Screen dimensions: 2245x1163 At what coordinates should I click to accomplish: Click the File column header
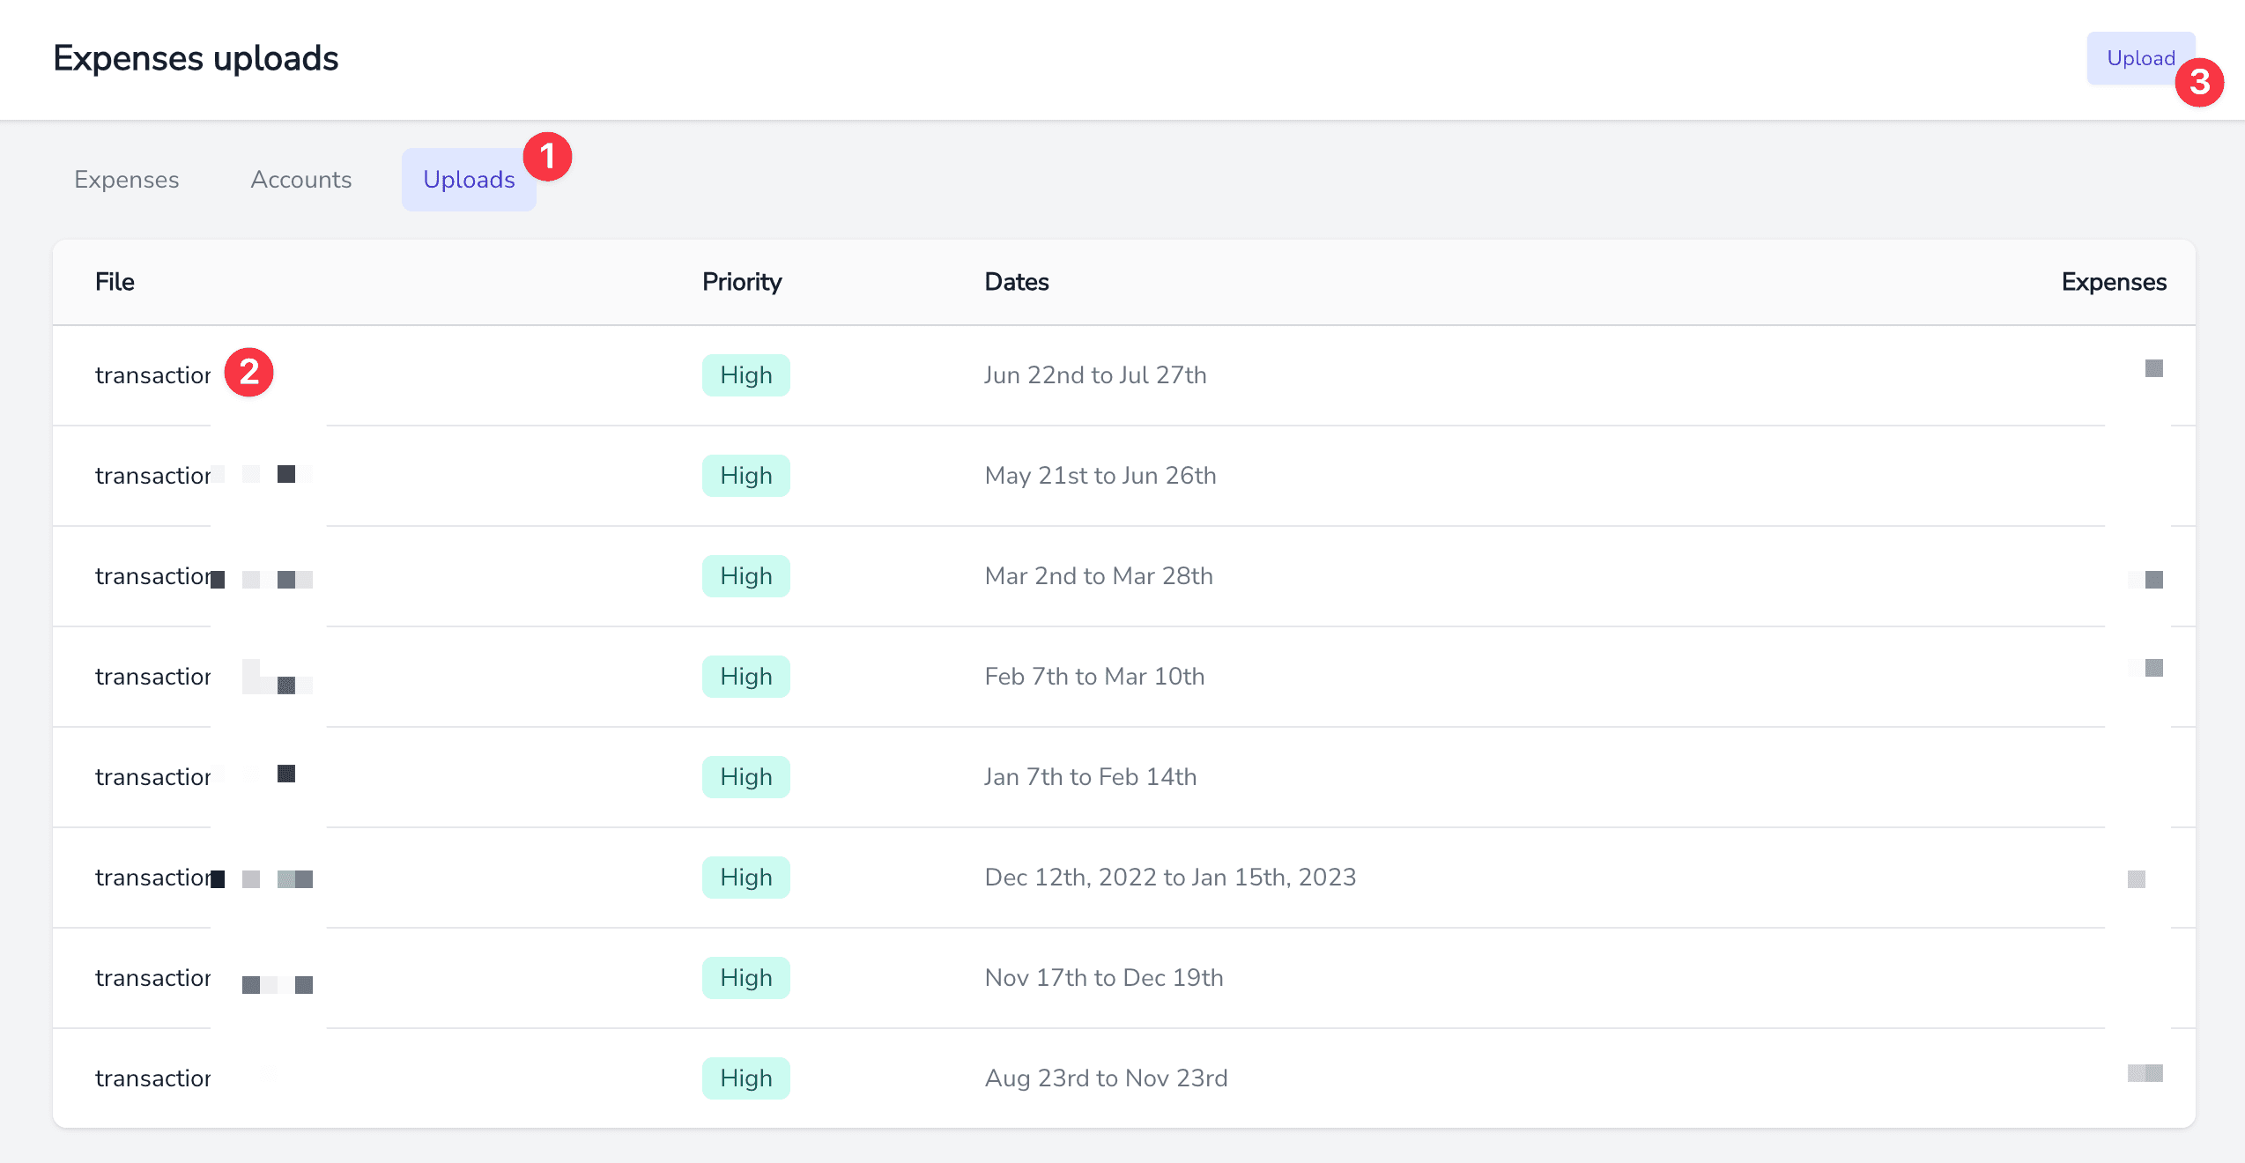click(115, 282)
